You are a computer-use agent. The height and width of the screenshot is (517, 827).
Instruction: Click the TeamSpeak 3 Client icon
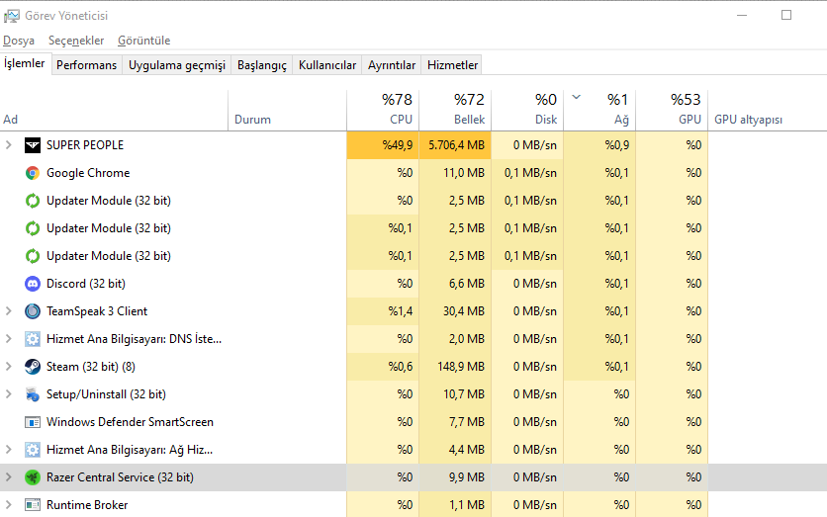33,311
